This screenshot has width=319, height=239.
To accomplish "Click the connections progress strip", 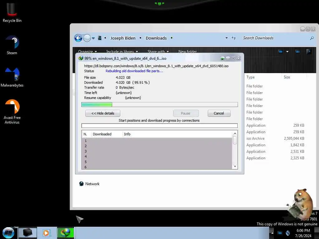I will tap(159, 126).
